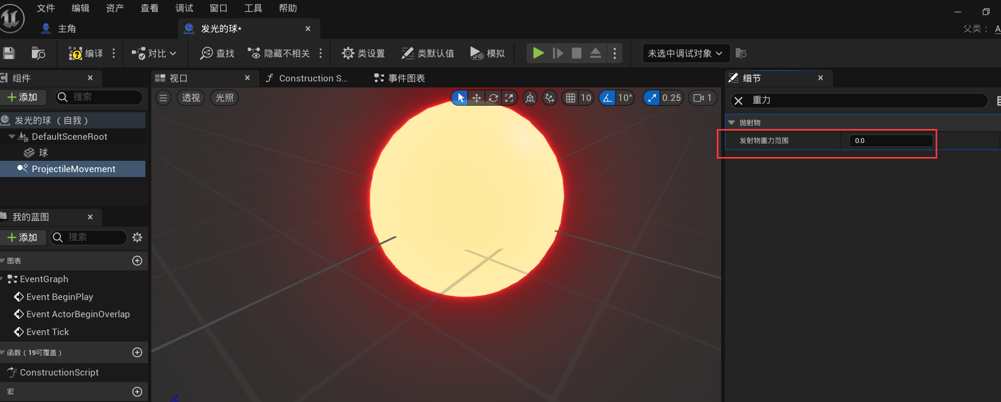Open 未选中调试对象 debug object dropdown
This screenshot has height=402, width=1001.
[x=686, y=53]
